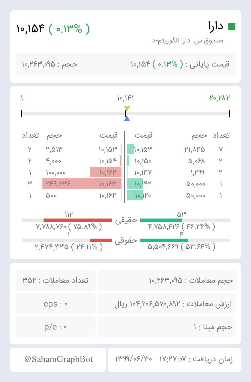Screen dimensions: 251x382
Task: Click the eps value box
Action: pos(56,304)
